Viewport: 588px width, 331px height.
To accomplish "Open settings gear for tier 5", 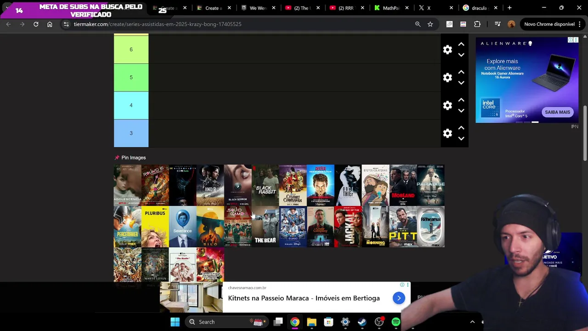I will coord(447,77).
